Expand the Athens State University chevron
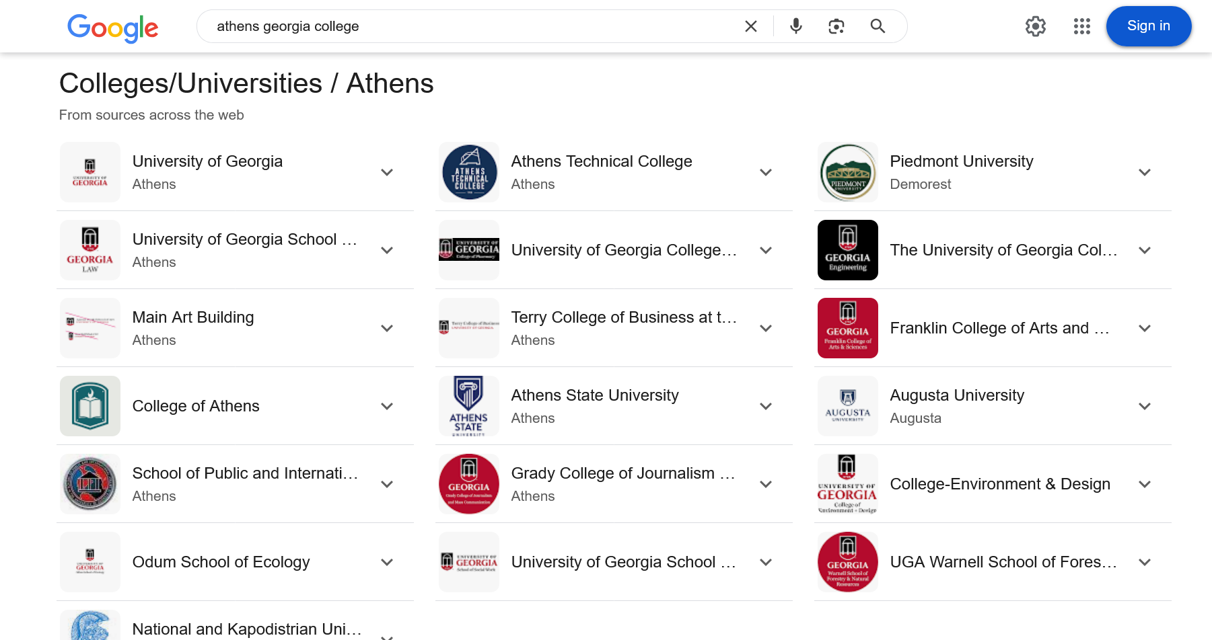 coord(766,406)
